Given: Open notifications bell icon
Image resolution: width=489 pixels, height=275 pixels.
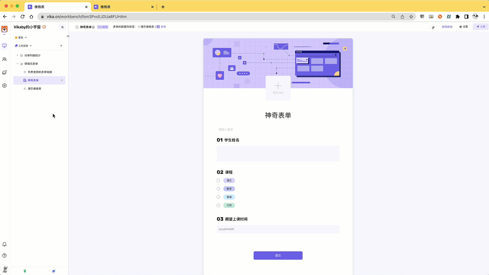Looking at the screenshot, I should coord(4,244).
